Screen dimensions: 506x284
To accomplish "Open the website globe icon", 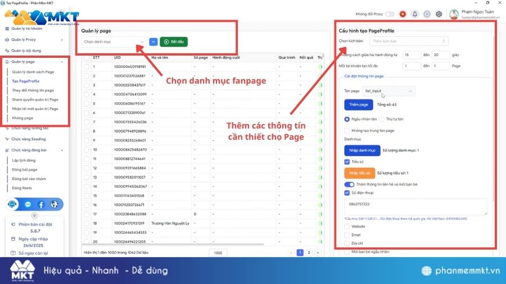I will 55,204.
